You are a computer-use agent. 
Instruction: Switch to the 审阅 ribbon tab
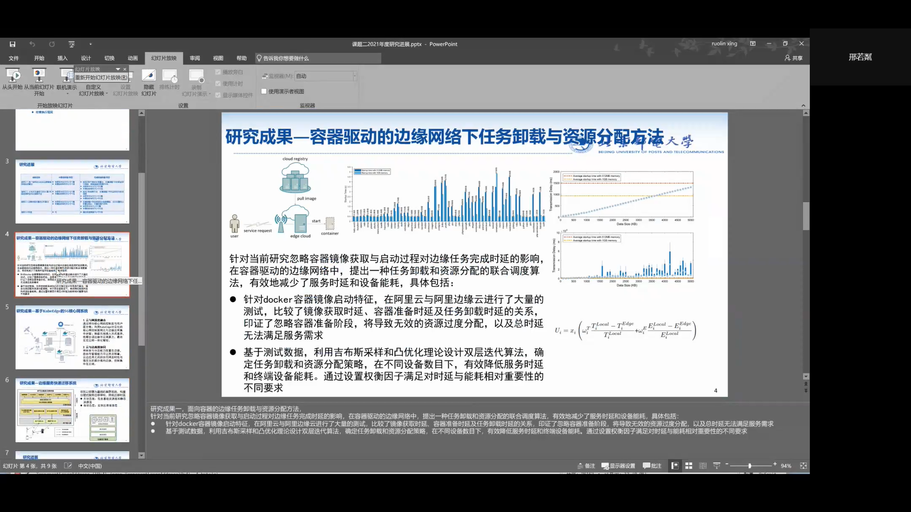pos(195,58)
